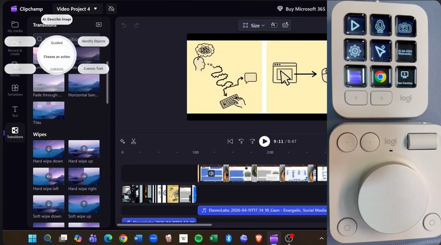Click the Undo arrow icon
This screenshot has height=245, width=441.
pos(124,25)
